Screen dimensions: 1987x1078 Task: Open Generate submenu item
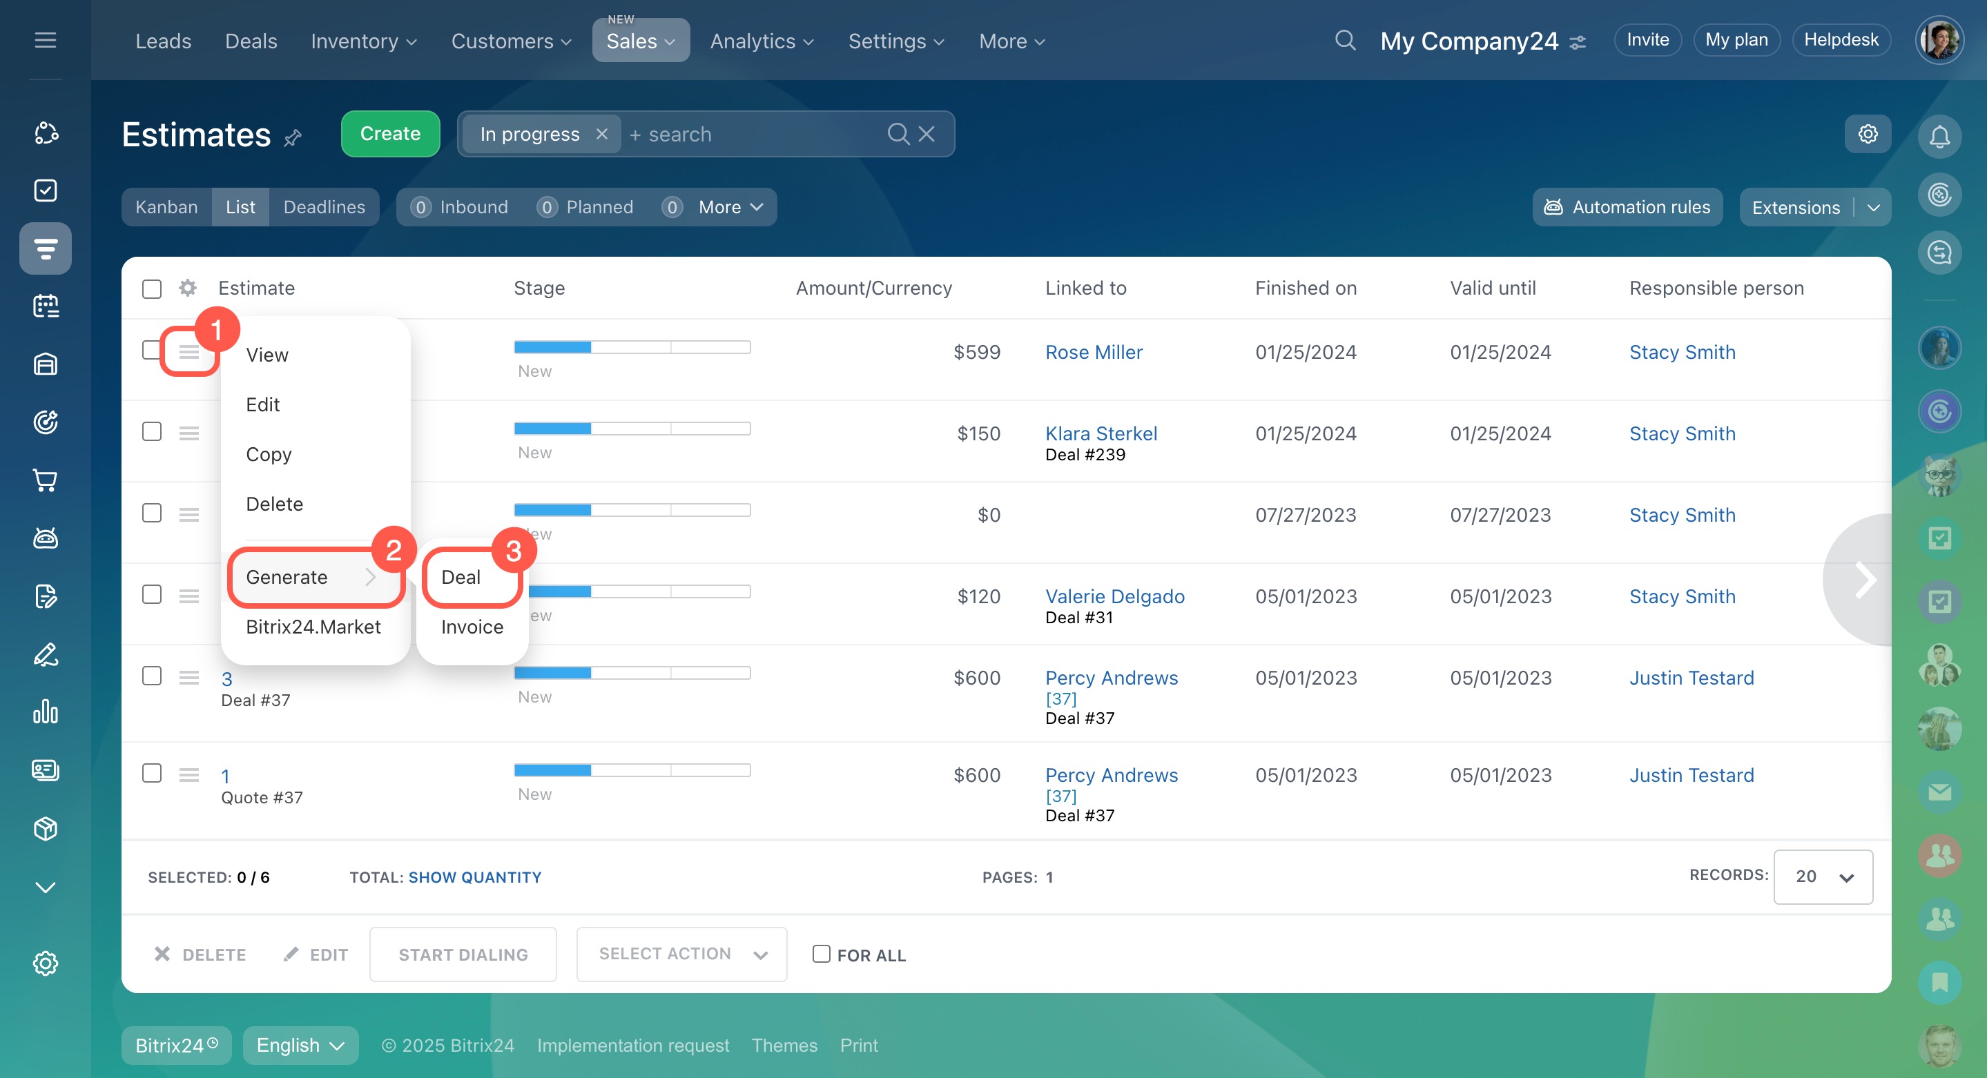point(315,577)
